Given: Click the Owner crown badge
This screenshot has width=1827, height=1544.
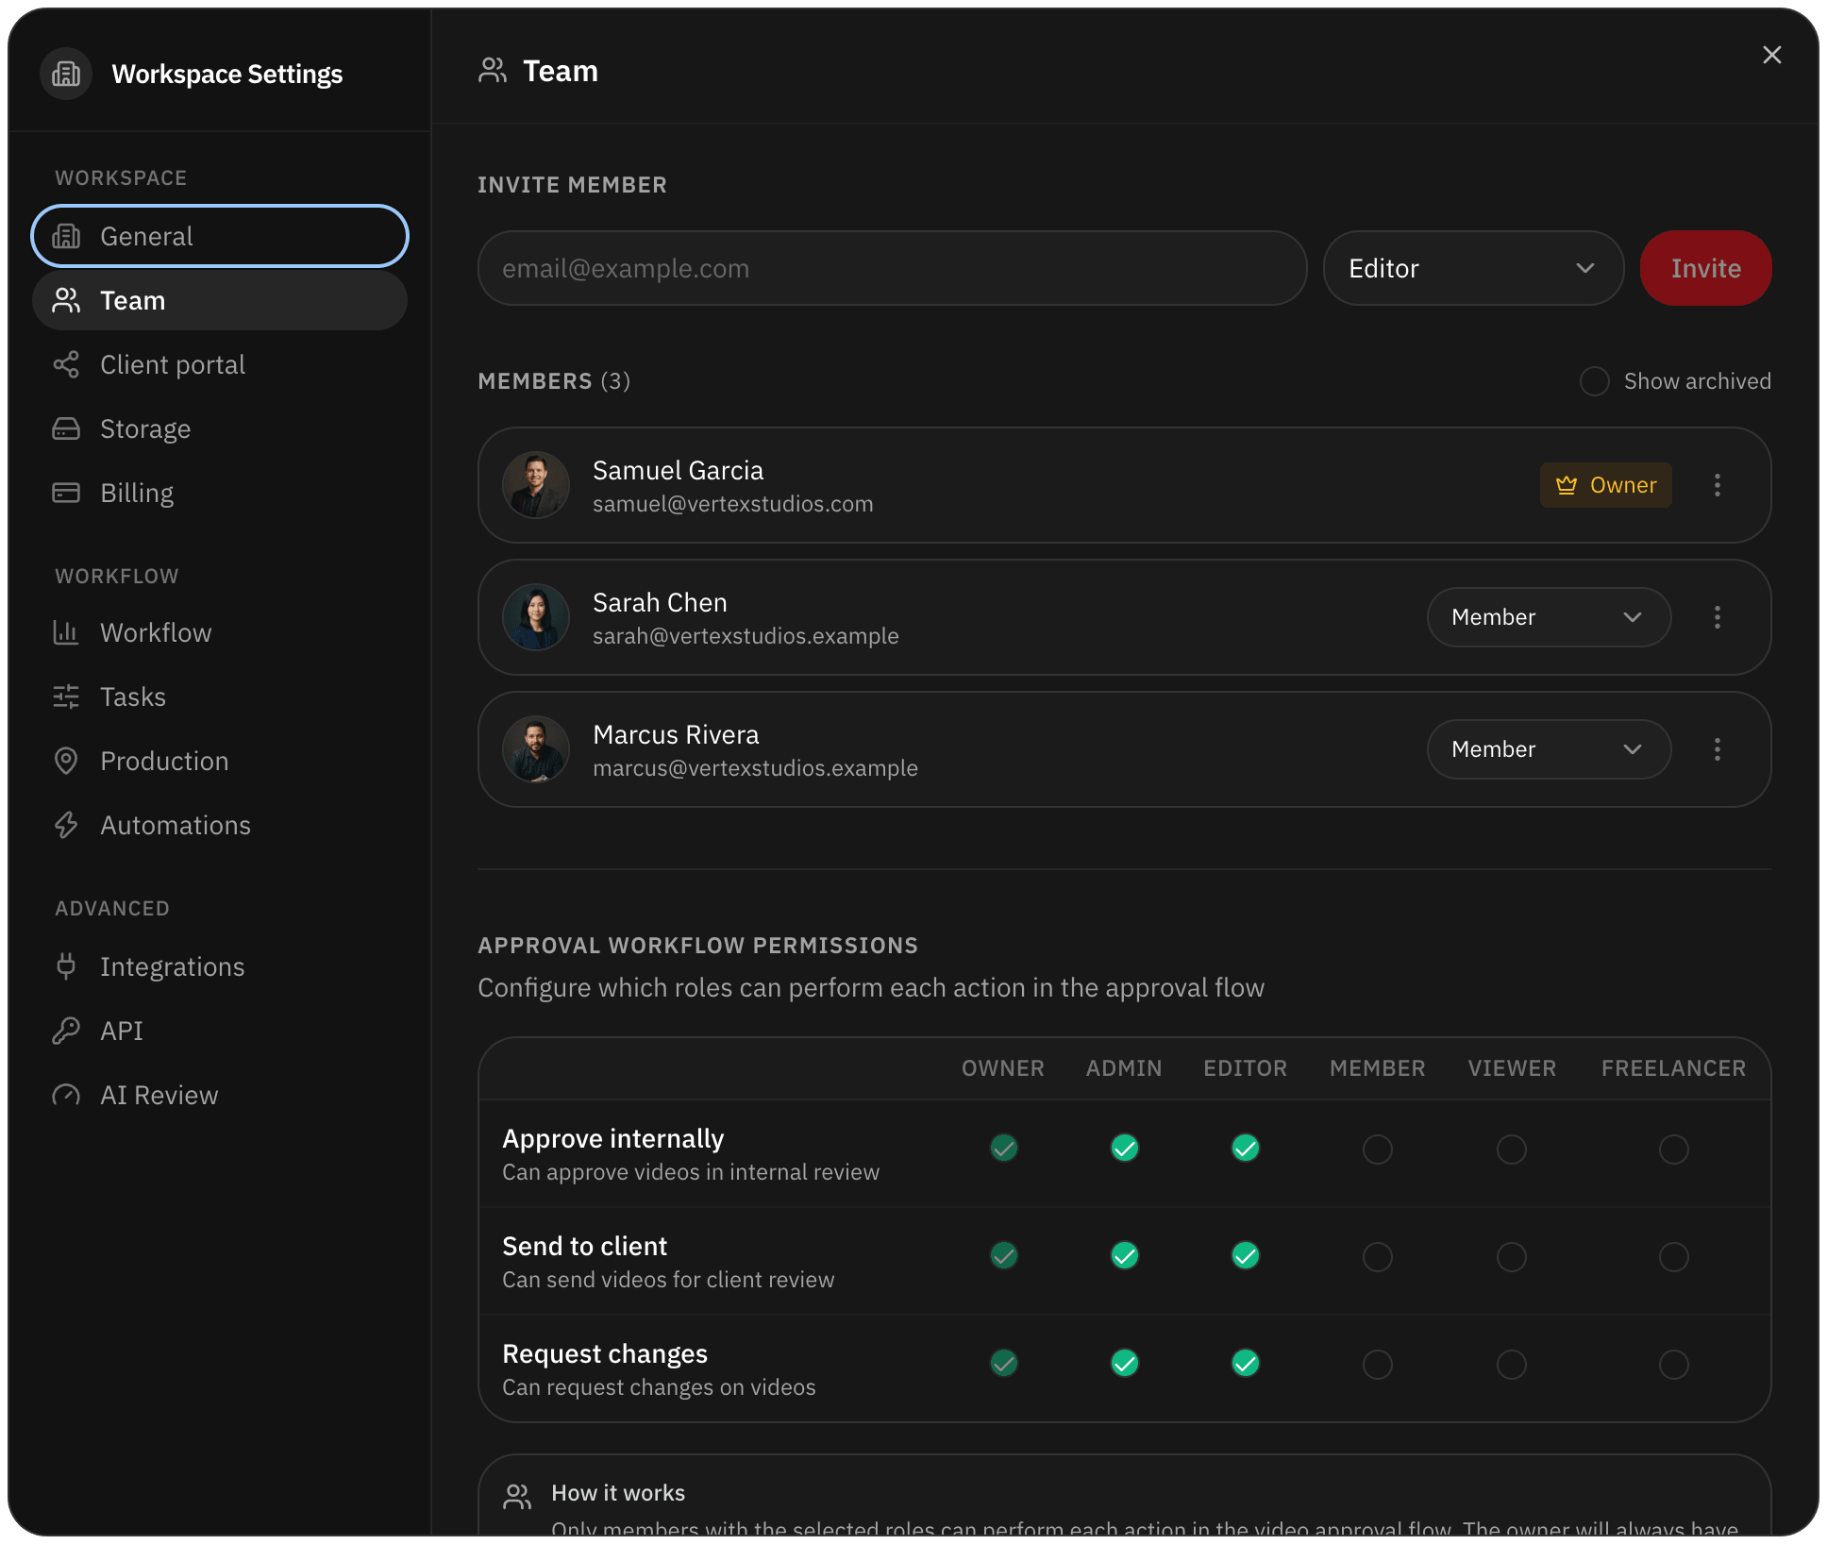Looking at the screenshot, I should [1606, 485].
